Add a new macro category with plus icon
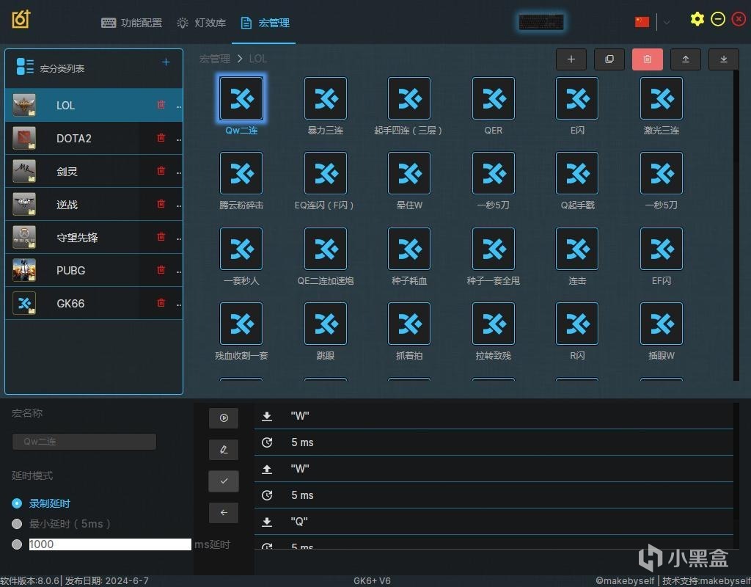 click(166, 62)
